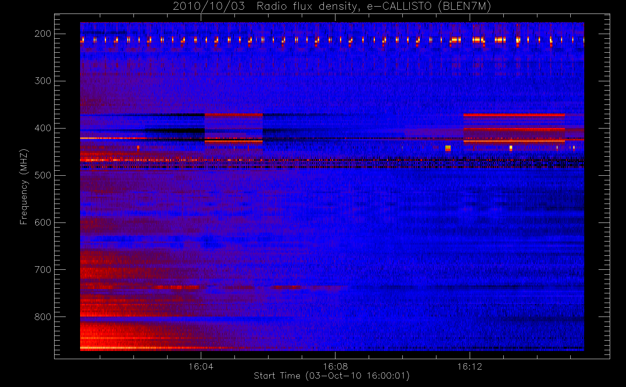Click the green-yellow burst near 440 MHz
Image resolution: width=626 pixels, height=387 pixels.
tap(448, 148)
